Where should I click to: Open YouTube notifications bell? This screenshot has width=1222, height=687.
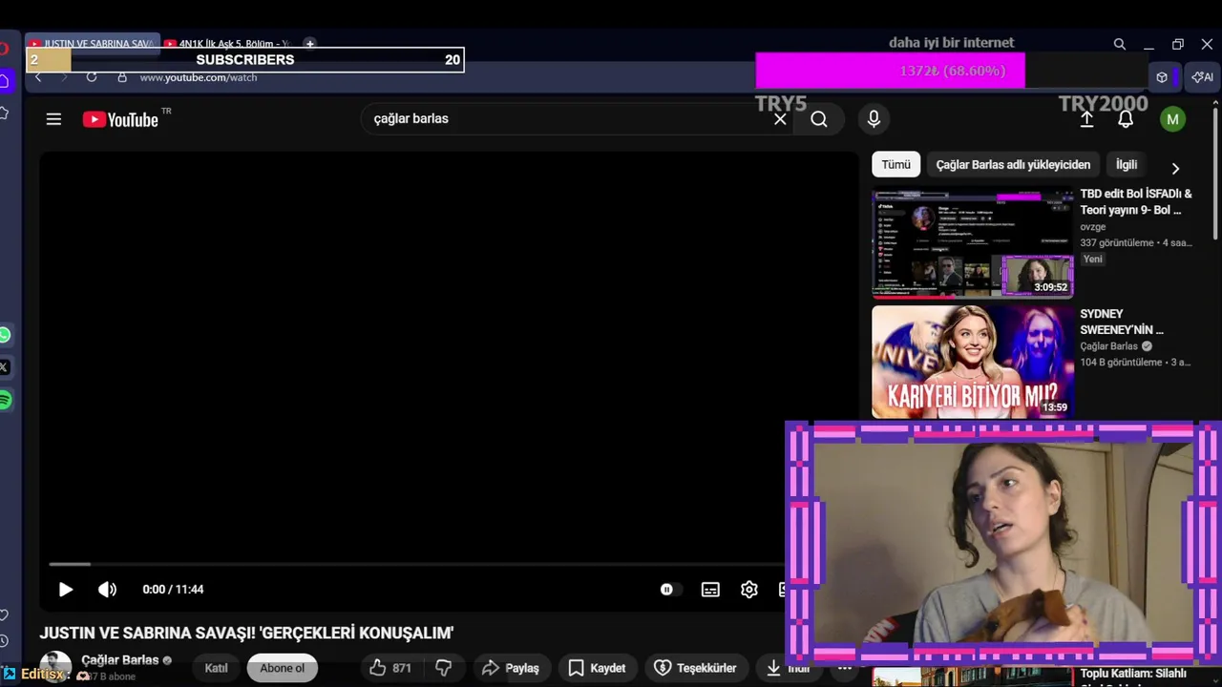click(x=1126, y=119)
